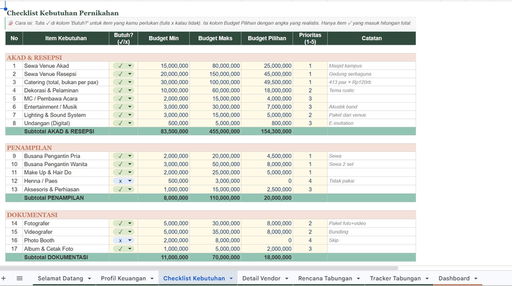512x286 pixels.
Task: Select the Cara isi instruction note
Action: [x=211, y=23]
